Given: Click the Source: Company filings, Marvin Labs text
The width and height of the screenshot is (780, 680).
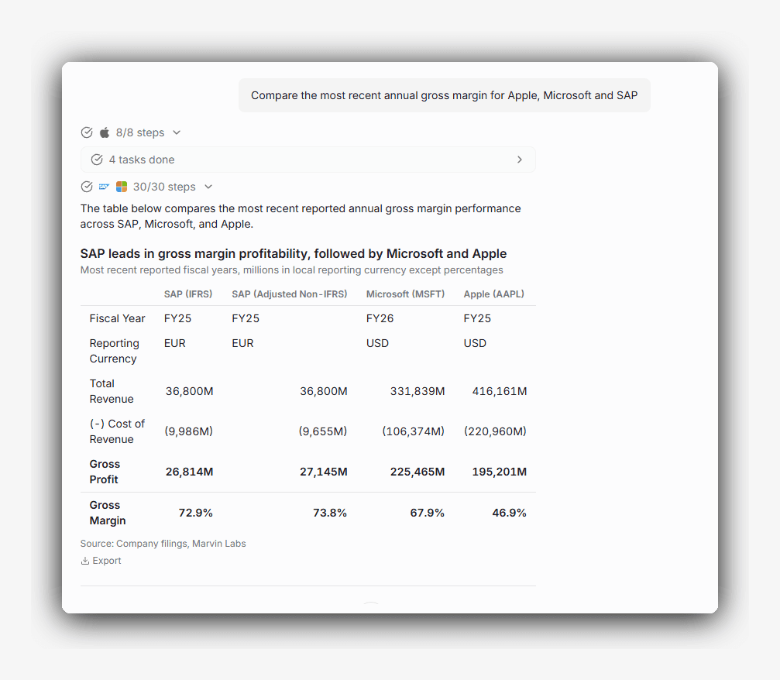Looking at the screenshot, I should click(163, 544).
